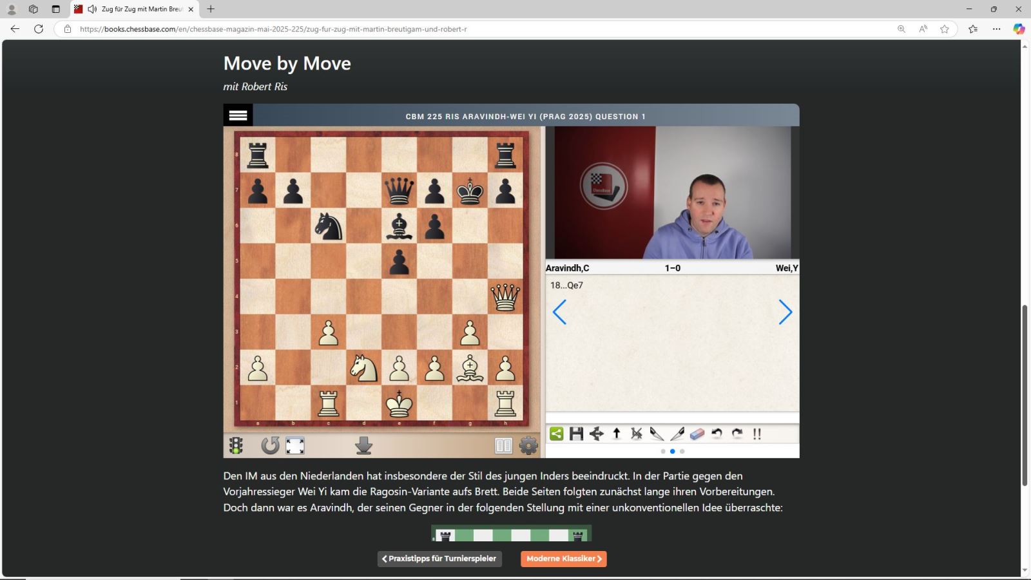Toggle fullscreen board view
This screenshot has height=580, width=1031.
click(295, 445)
